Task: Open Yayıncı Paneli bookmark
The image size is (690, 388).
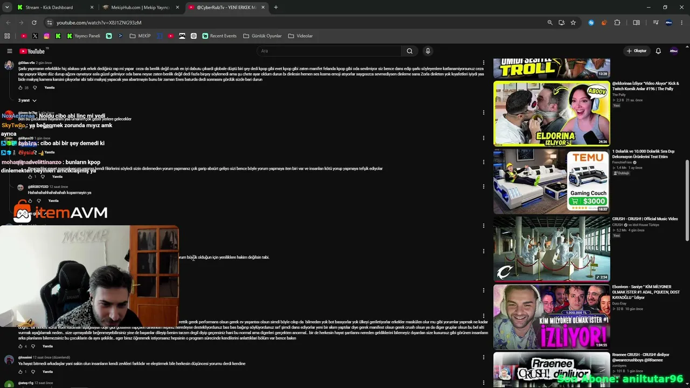Action: 84,36
